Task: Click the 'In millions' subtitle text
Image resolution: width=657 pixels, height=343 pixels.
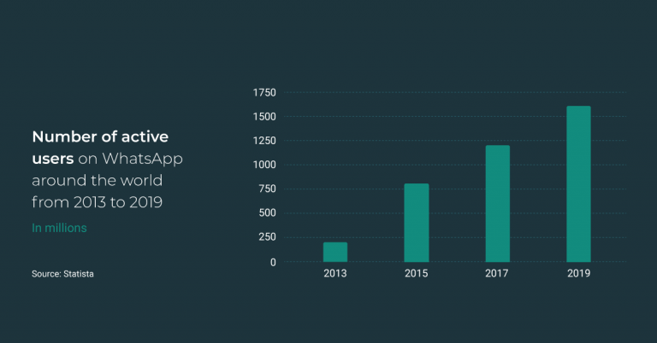Action: [x=60, y=228]
